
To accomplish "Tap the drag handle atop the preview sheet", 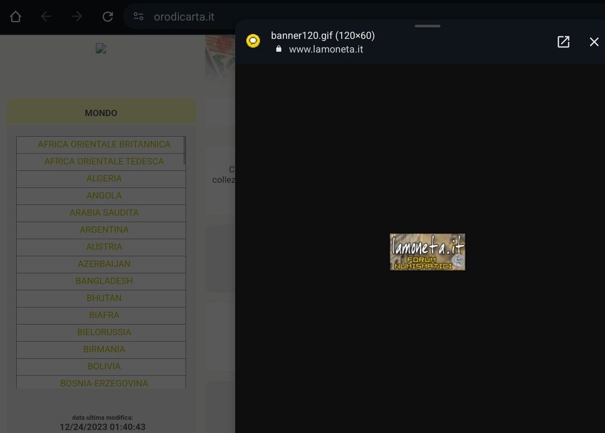I will [x=427, y=27].
